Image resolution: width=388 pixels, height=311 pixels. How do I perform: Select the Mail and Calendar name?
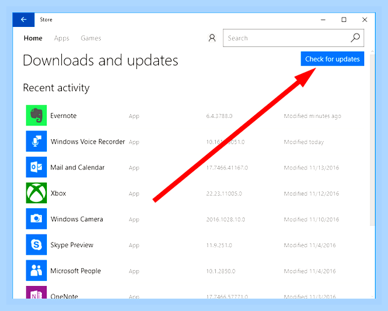point(78,167)
